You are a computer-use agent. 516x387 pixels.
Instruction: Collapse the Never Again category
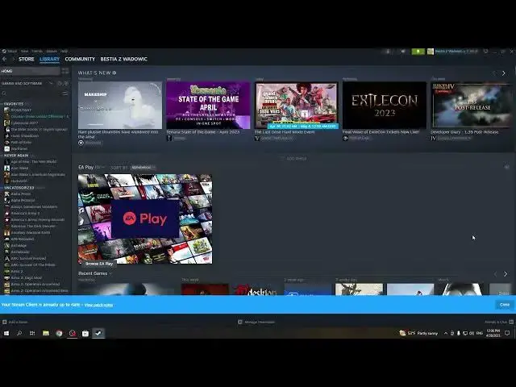[x=2, y=156]
